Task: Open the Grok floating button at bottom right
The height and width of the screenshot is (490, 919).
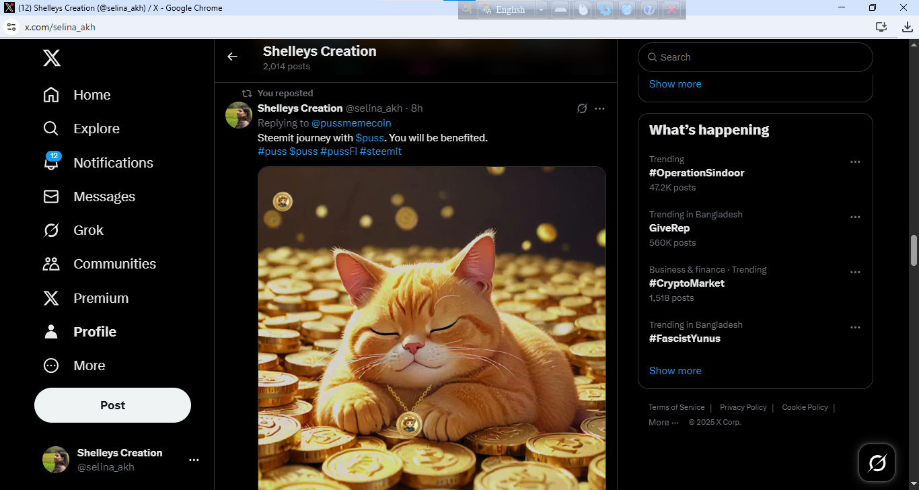Action: 877,462
